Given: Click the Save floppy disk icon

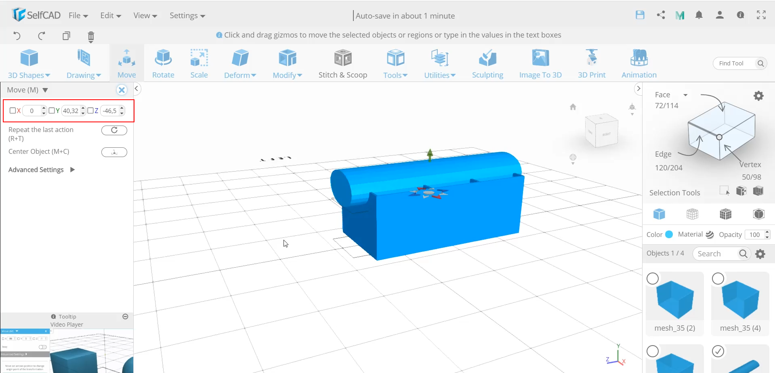Looking at the screenshot, I should (640, 15).
